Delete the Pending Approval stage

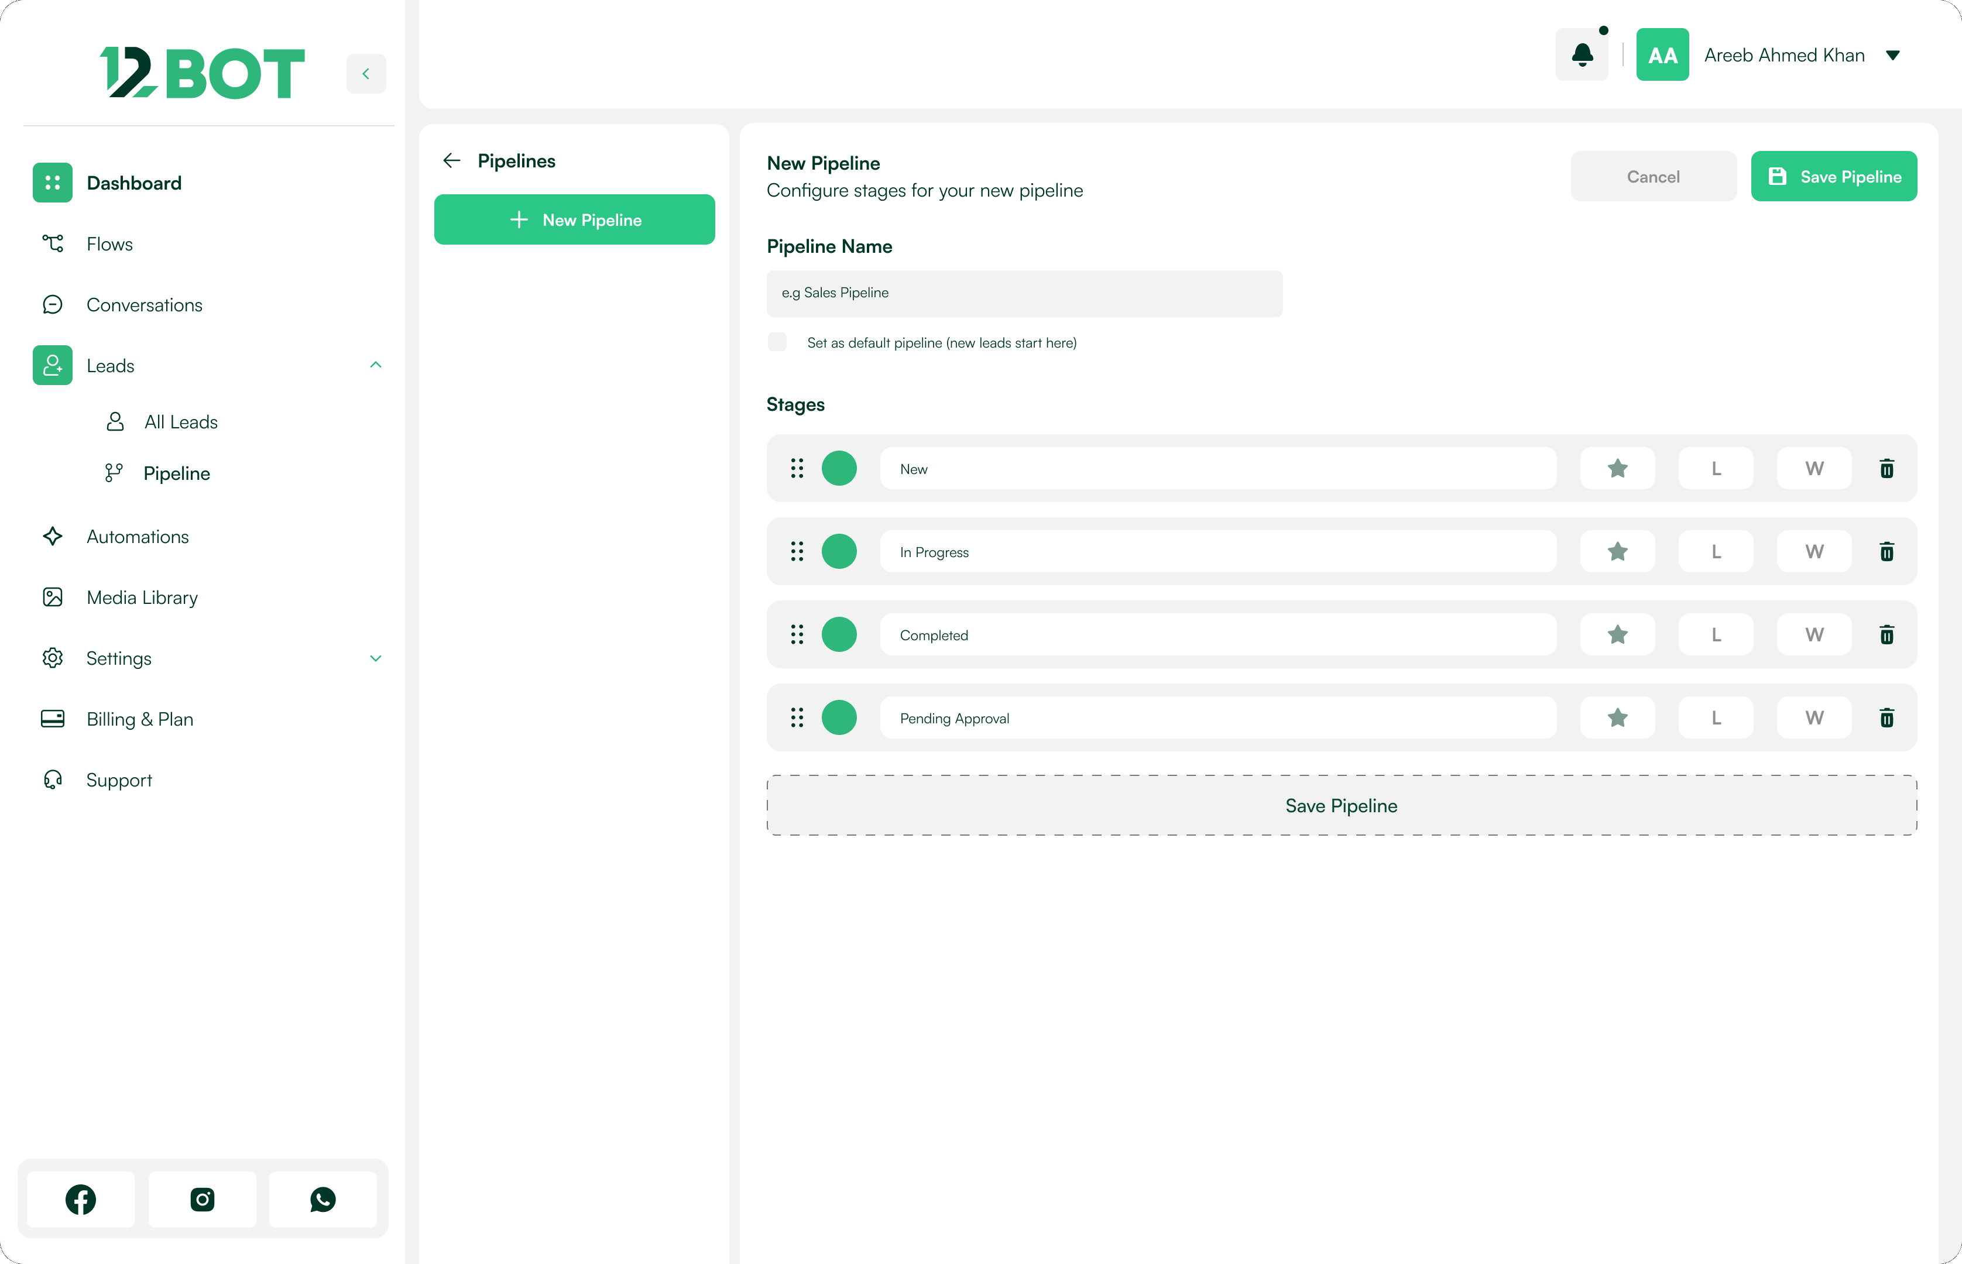click(1886, 718)
